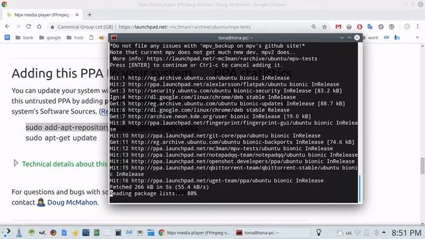
Task: Click the zoom magnifier icon in address bar
Action: point(313,27)
